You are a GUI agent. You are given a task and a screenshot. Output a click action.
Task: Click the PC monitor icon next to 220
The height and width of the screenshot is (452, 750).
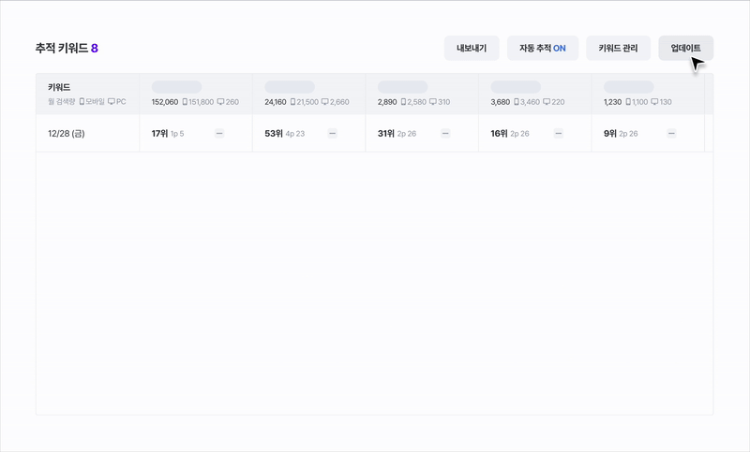click(547, 102)
